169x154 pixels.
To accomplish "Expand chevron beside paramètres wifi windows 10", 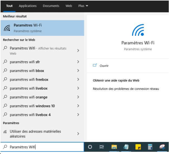I will [x=78, y=106].
